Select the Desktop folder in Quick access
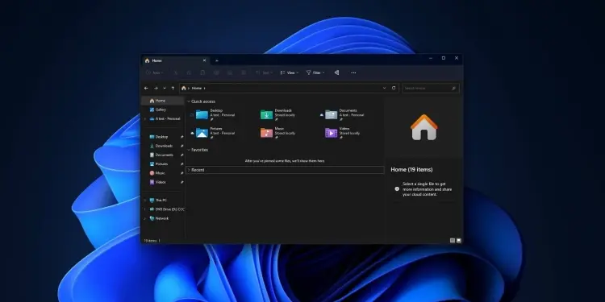The image size is (605, 302). [215, 115]
